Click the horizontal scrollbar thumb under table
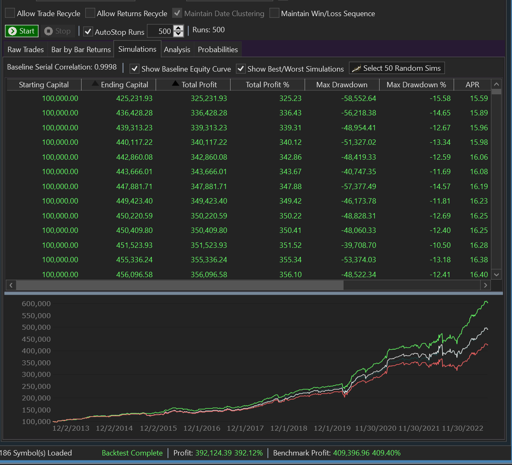 [x=179, y=285]
